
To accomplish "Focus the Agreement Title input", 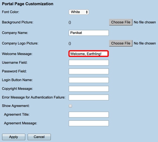I will point(89,114).
